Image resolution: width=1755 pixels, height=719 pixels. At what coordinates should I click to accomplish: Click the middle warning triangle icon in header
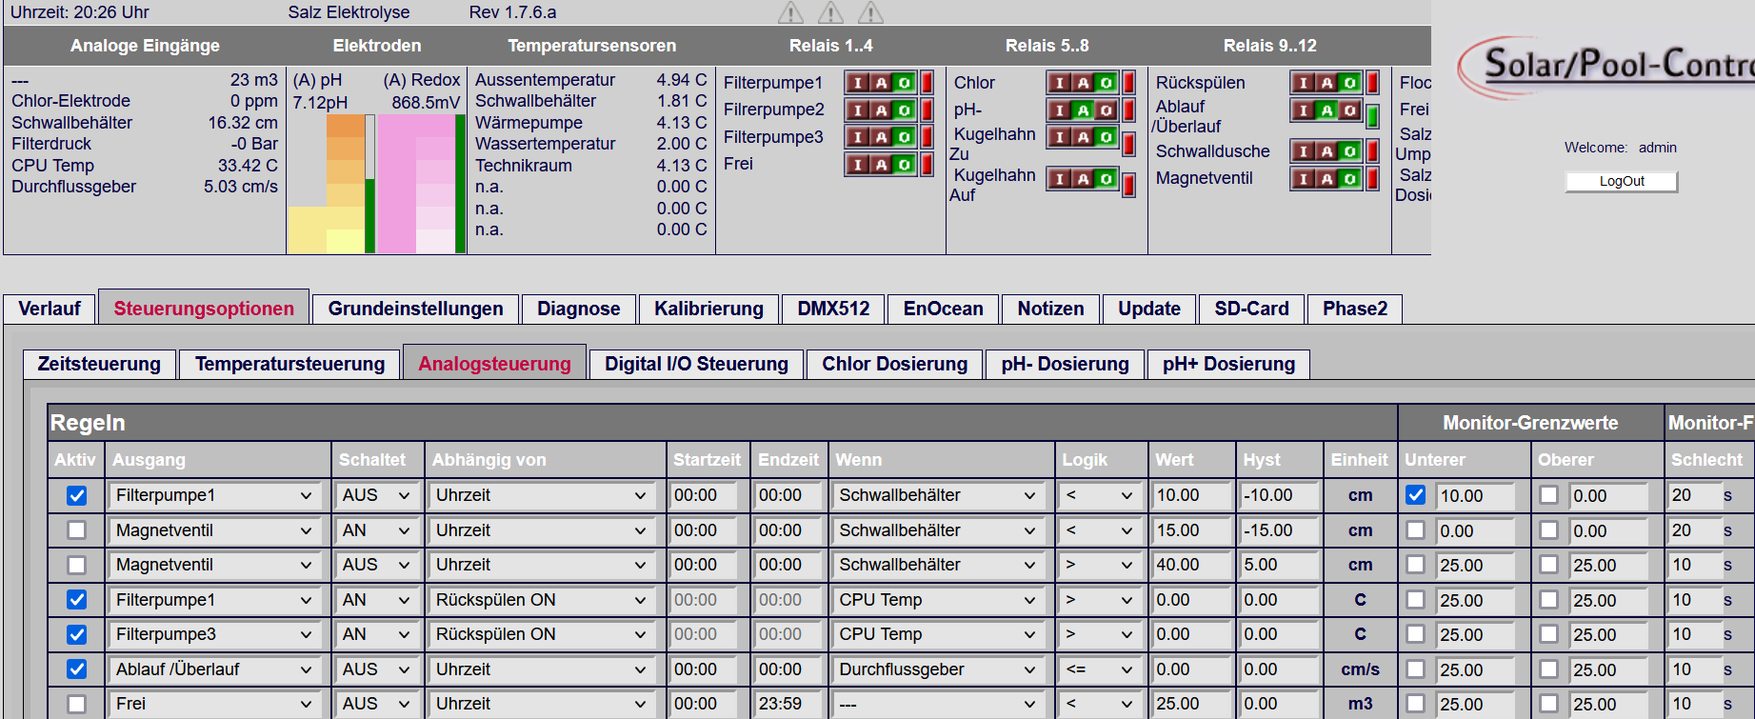831,12
